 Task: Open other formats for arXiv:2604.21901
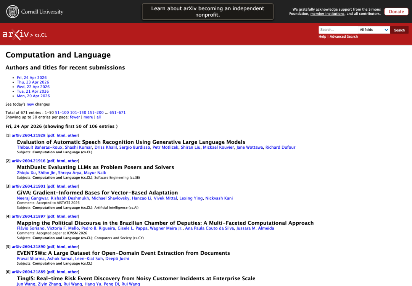[72, 186]
